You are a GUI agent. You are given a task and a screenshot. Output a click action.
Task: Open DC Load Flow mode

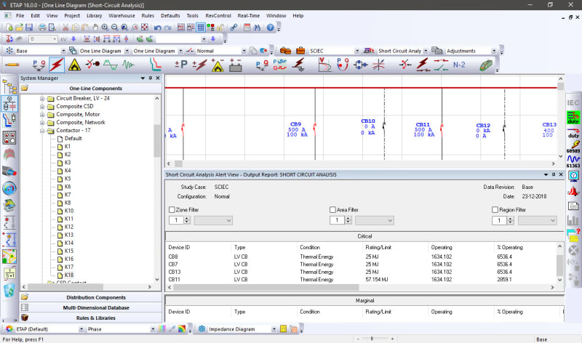point(180,65)
